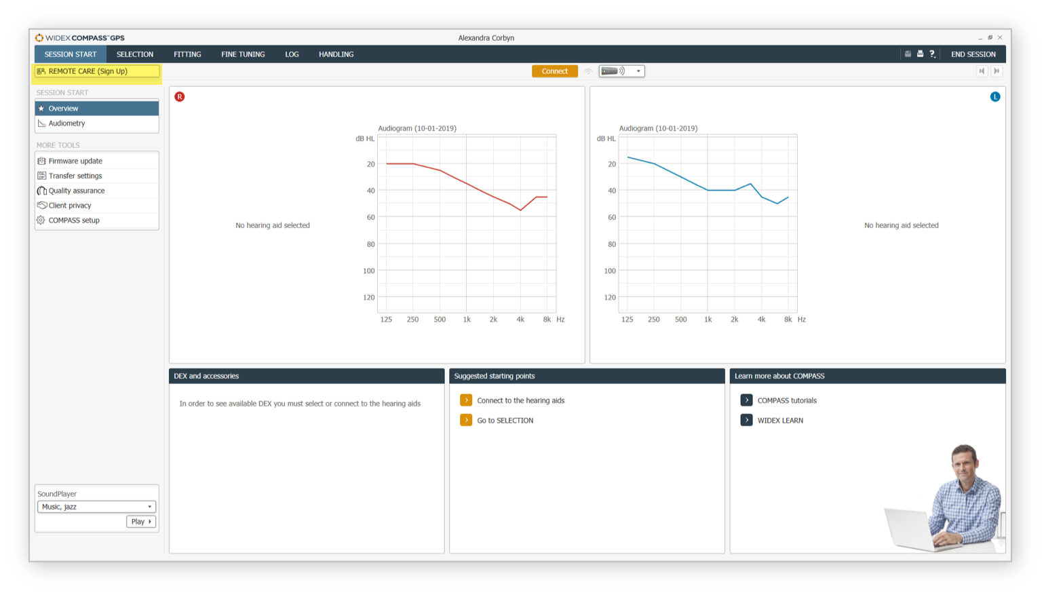Open the help question mark icon
This screenshot has height=595, width=1044.
pos(932,54)
